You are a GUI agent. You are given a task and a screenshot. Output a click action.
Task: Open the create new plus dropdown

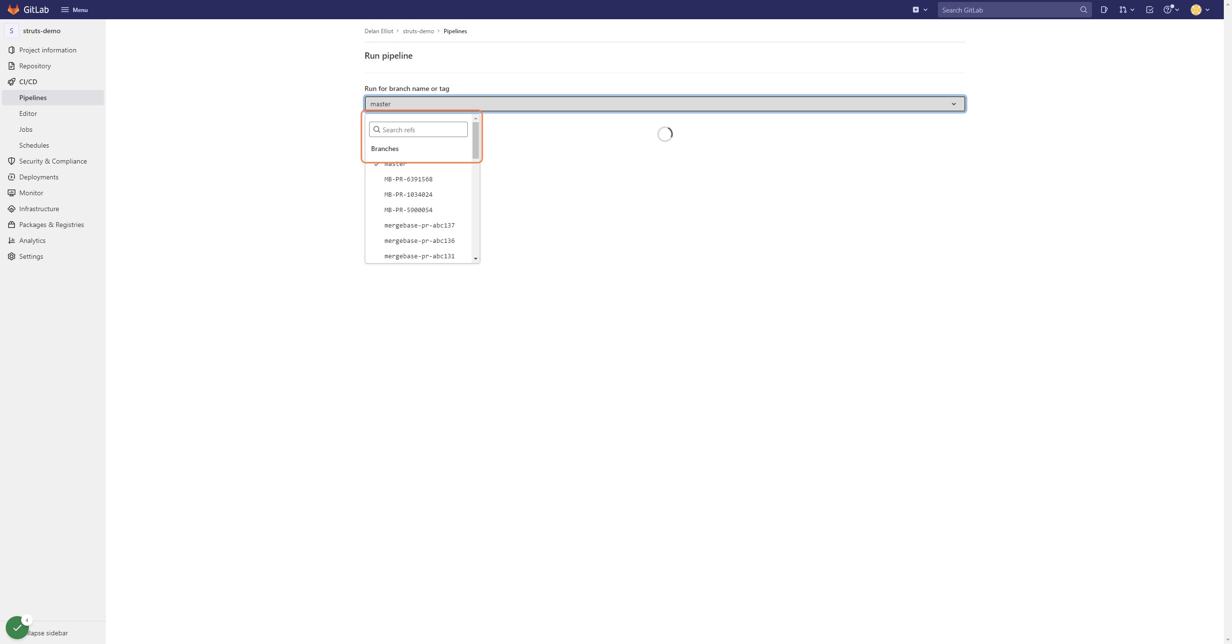(x=920, y=10)
